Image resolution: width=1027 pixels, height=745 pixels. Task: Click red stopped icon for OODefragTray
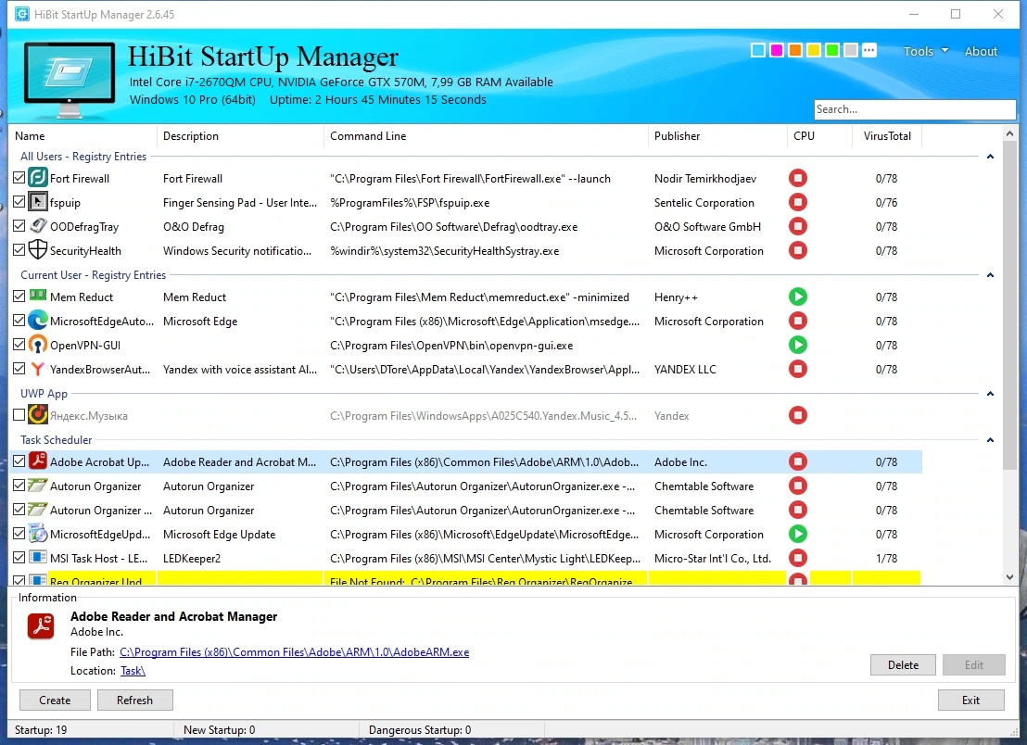(x=798, y=226)
